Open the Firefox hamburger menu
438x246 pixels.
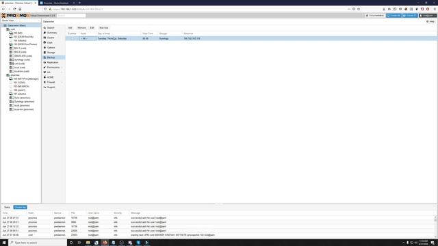coord(435,9)
